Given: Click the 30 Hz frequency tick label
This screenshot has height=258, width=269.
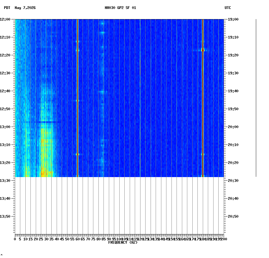Looking at the screenshot, I should 46,239.
